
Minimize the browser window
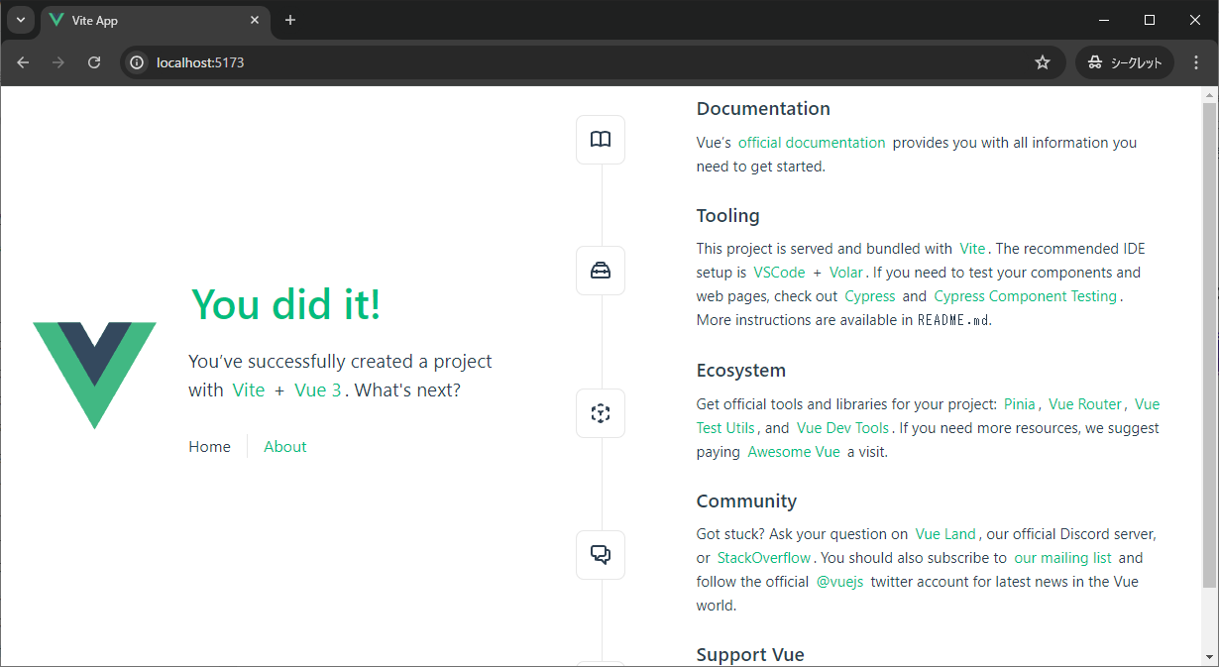click(x=1104, y=20)
